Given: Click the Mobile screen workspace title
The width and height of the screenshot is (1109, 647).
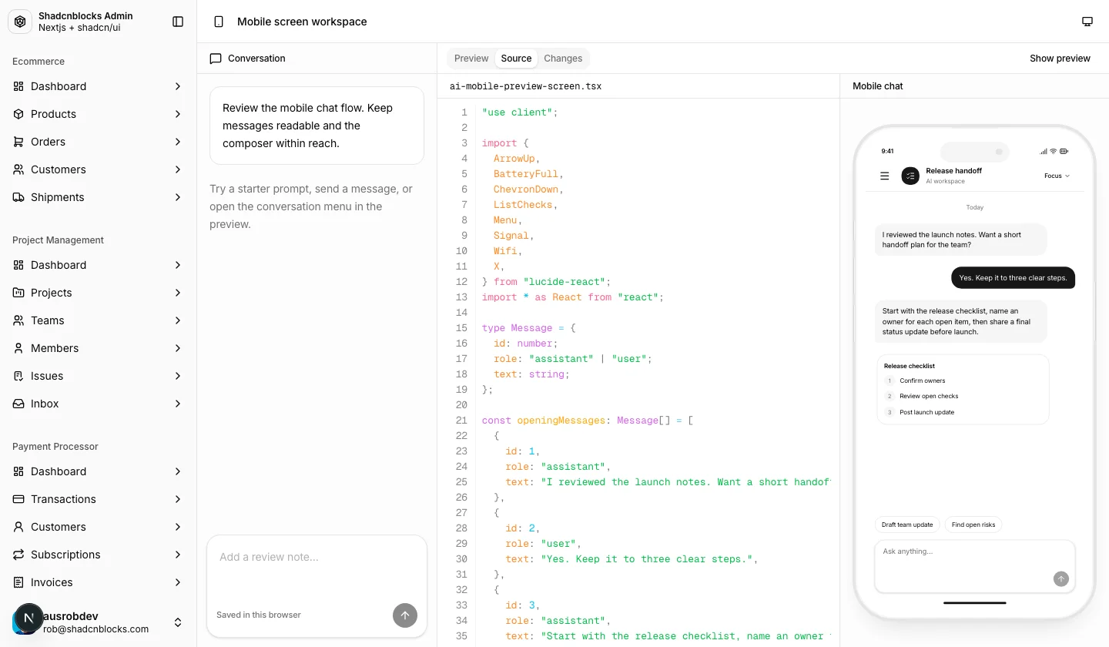Looking at the screenshot, I should click(302, 22).
